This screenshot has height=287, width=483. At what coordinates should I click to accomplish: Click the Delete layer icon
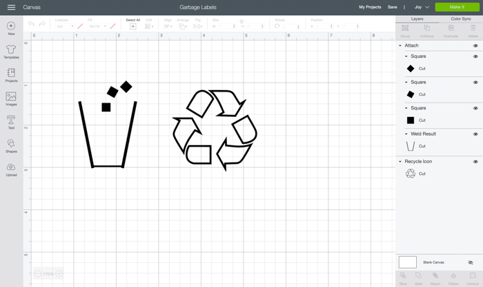(x=473, y=28)
